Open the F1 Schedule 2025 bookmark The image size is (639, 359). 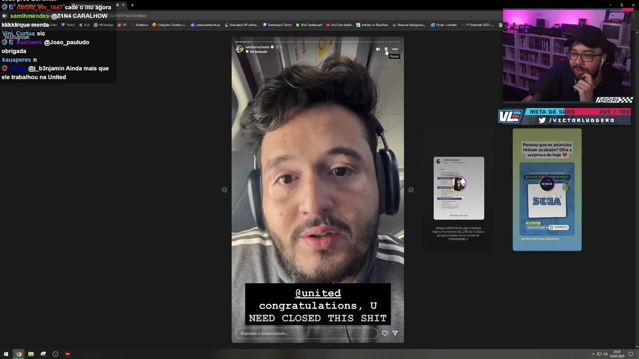[478, 25]
